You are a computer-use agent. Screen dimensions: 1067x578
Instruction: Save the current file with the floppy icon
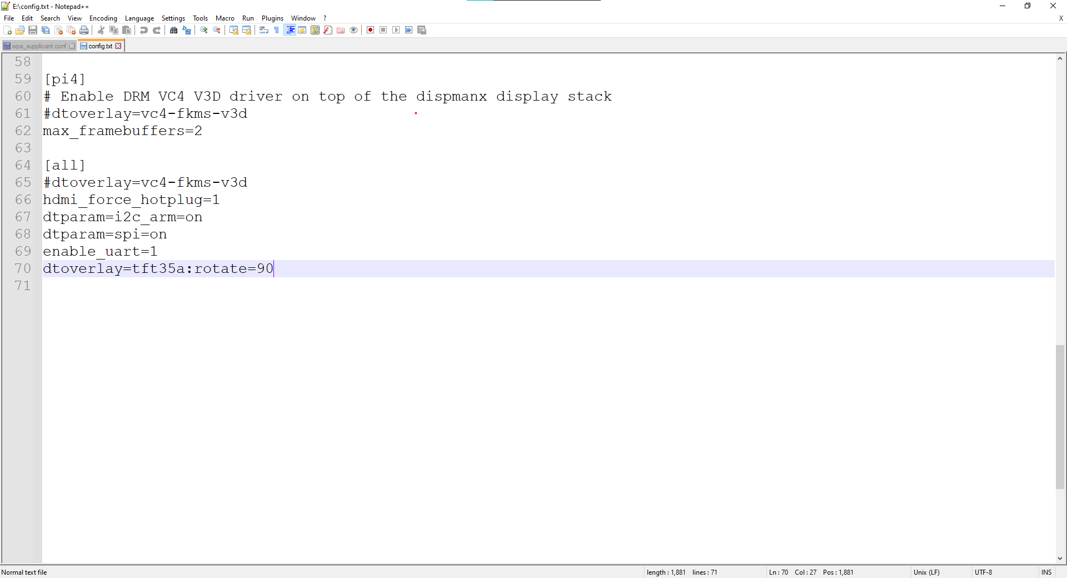coord(33,30)
